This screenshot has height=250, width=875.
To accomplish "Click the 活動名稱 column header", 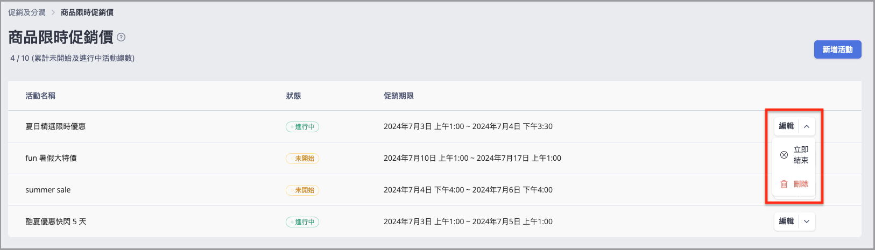I will coord(40,96).
